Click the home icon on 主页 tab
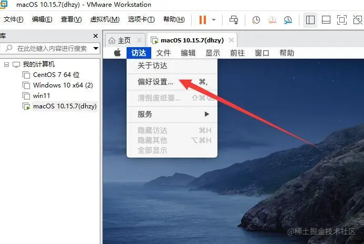364x244 pixels. (x=112, y=40)
